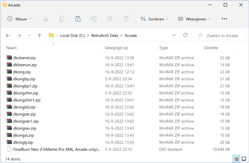Click the 20 kB size of dkongtj.zip

[x=225, y=142]
